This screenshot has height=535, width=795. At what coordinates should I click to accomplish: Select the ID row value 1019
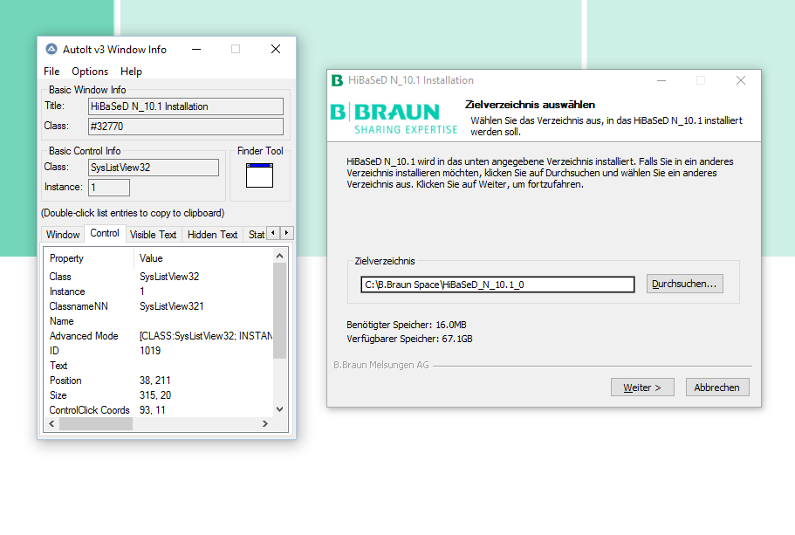tap(150, 351)
